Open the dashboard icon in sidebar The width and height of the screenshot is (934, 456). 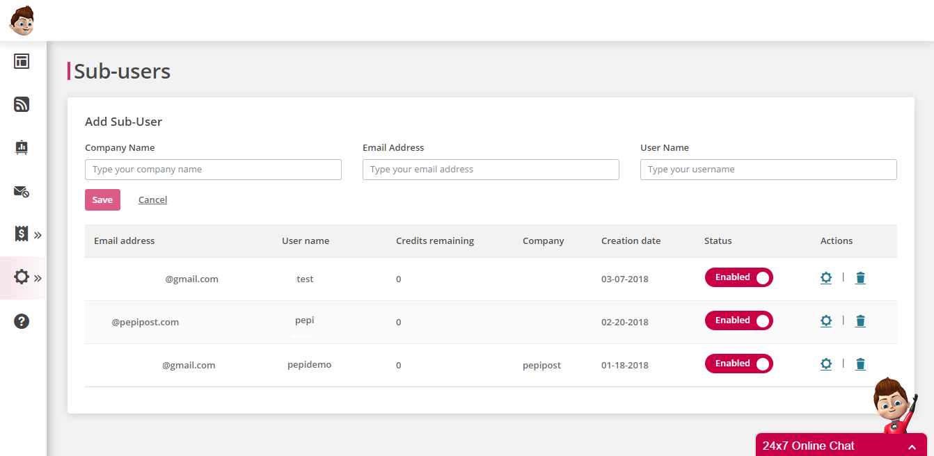click(x=22, y=61)
